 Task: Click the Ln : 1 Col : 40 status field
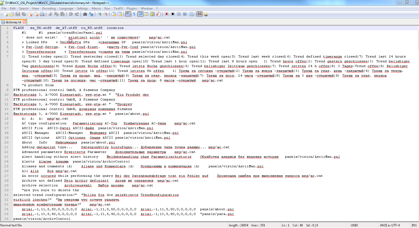point(292,225)
